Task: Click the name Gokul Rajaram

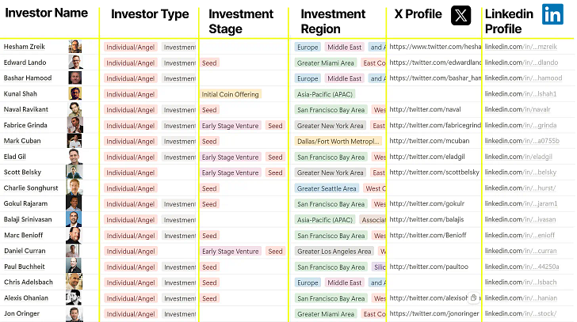Action: [x=25, y=203]
